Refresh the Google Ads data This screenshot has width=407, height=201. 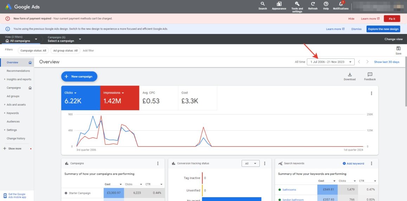(313, 6)
